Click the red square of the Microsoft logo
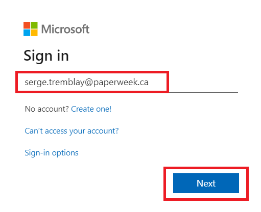 click(27, 25)
